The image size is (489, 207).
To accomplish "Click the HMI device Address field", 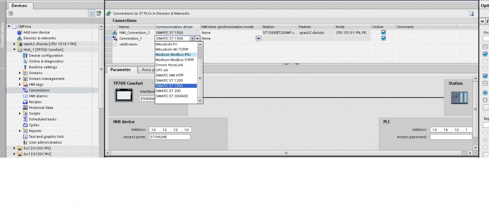I will point(170,130).
